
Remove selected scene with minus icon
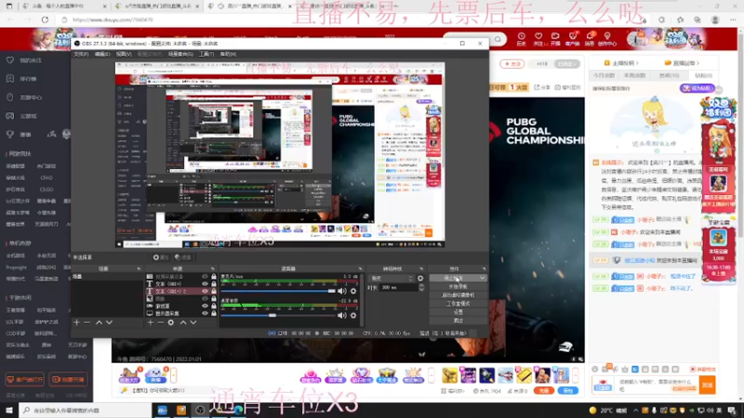pyautogui.click(x=86, y=322)
